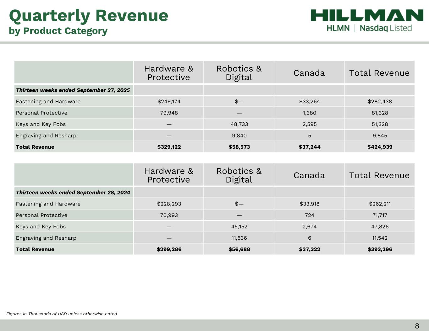Select the Quarterly Revenue title
This screenshot has width=429, height=331.
point(89,15)
